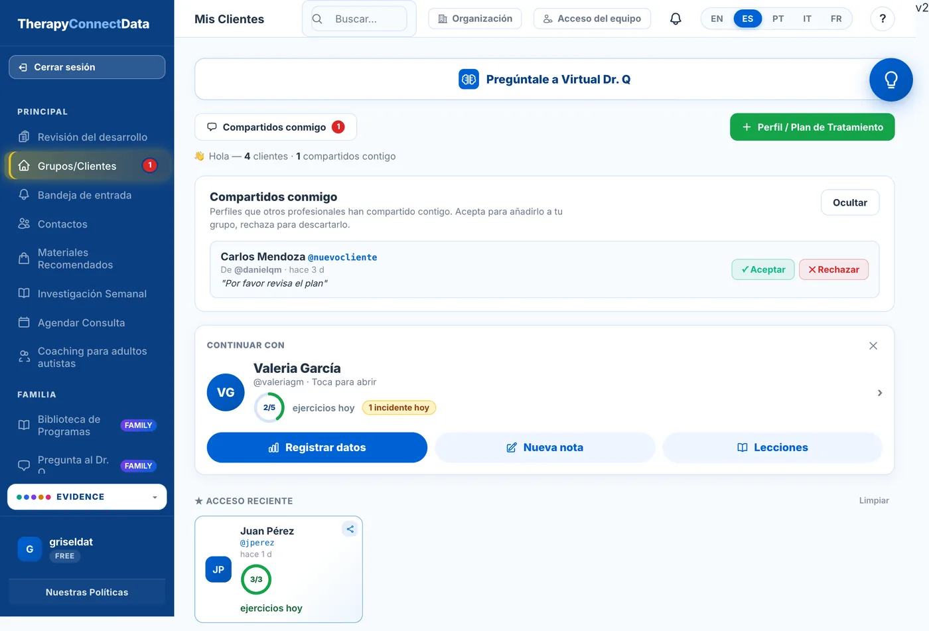Open Bandeja de entrada
This screenshot has height=631, width=929.
tap(87, 195)
